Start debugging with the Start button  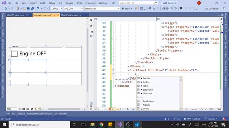pyautogui.click(x=126, y=9)
